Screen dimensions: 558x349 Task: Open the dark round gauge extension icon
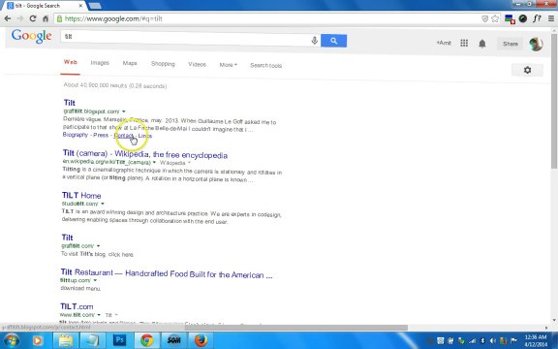coord(523,18)
